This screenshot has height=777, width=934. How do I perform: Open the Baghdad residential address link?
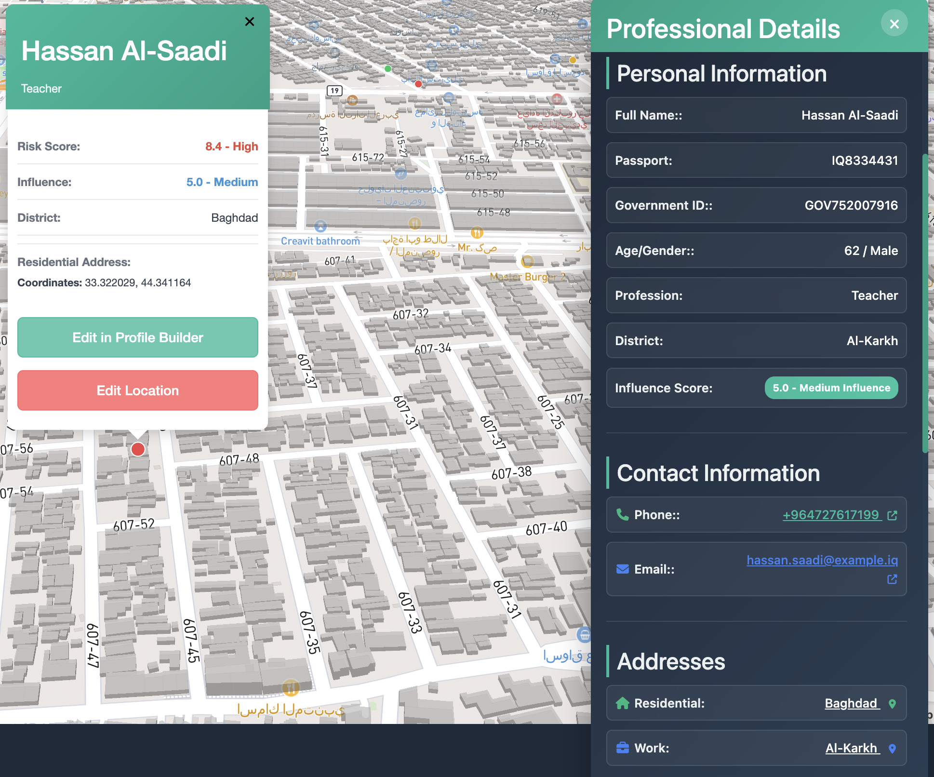pyautogui.click(x=851, y=703)
